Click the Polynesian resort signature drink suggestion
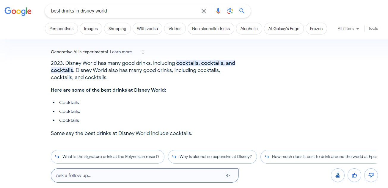 [x=107, y=156]
